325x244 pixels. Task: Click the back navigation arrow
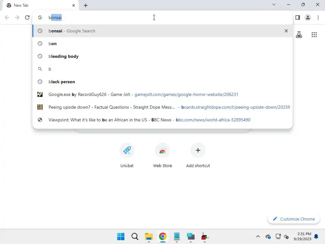tap(7, 17)
